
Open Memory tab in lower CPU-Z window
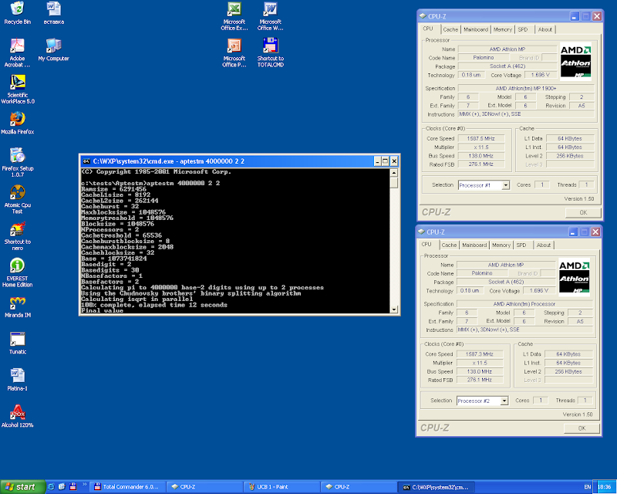(501, 245)
